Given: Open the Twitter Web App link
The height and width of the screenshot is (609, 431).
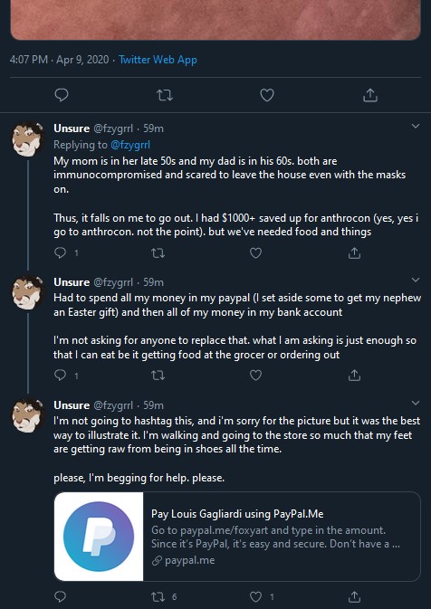Looking at the screenshot, I should point(158,60).
